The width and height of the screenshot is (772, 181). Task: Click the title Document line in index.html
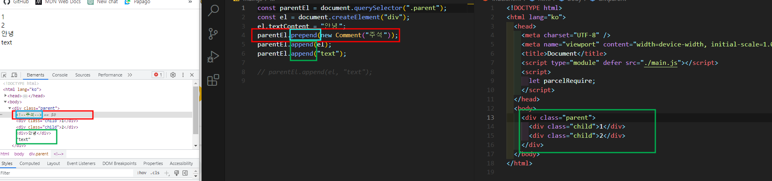point(564,54)
